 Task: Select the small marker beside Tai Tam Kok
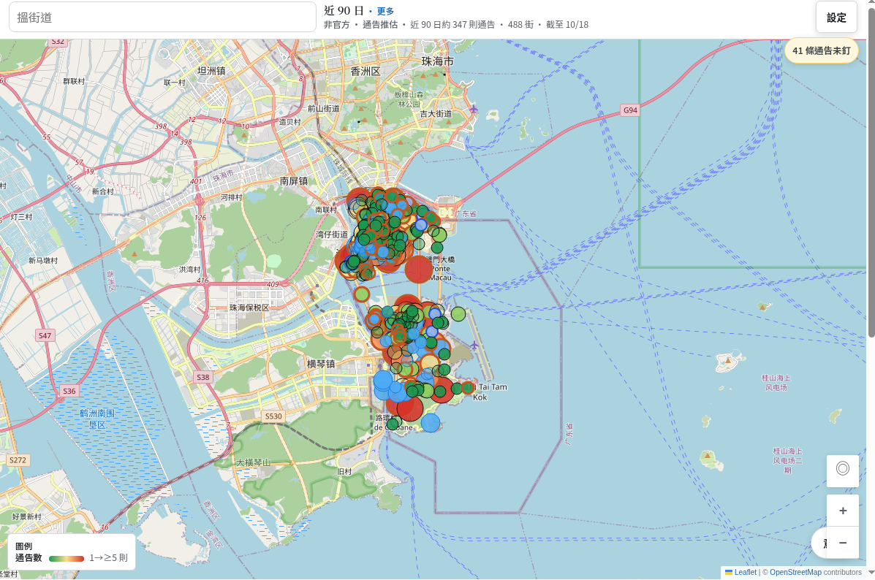[468, 388]
